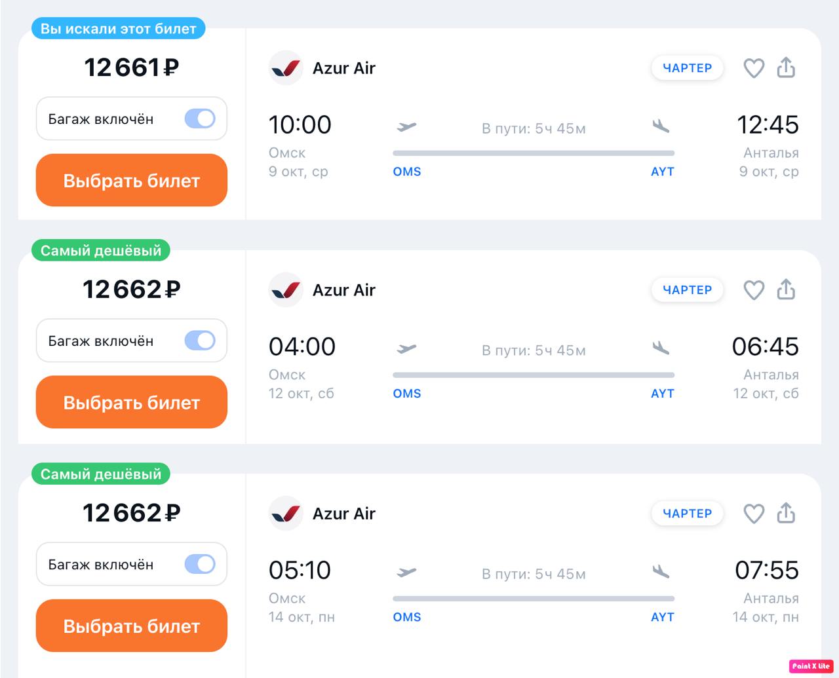Screen dimensions: 839x678
Task: Click the ЧАРТЕР tag on the 05:10 flight
Action: (x=687, y=514)
